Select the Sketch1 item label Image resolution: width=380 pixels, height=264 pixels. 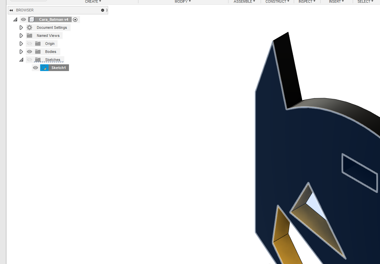pyautogui.click(x=58, y=68)
